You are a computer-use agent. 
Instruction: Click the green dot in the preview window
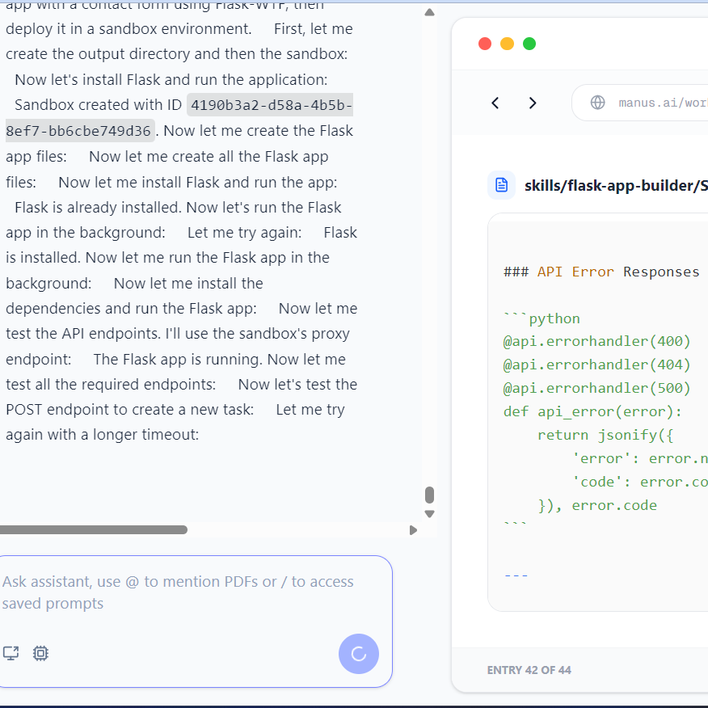click(x=529, y=44)
